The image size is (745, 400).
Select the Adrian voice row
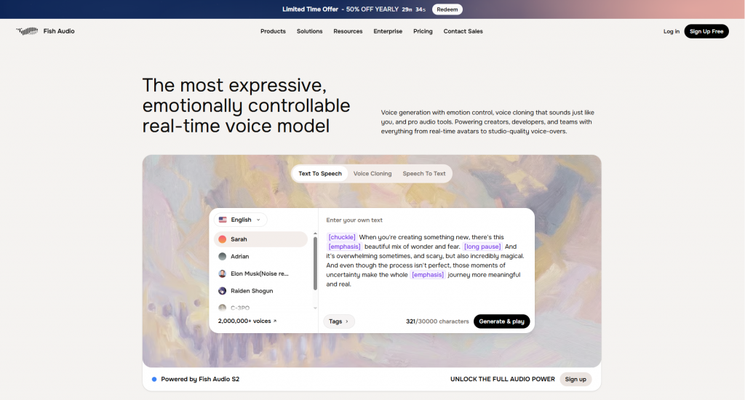click(261, 257)
